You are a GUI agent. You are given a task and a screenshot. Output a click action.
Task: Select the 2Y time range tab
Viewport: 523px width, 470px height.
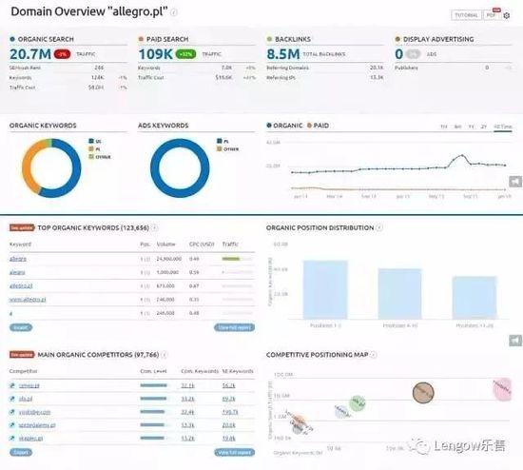coord(484,127)
